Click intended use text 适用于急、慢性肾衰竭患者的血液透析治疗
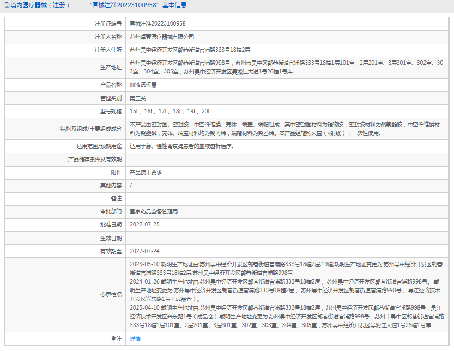This screenshot has width=454, height=351. click(182, 146)
